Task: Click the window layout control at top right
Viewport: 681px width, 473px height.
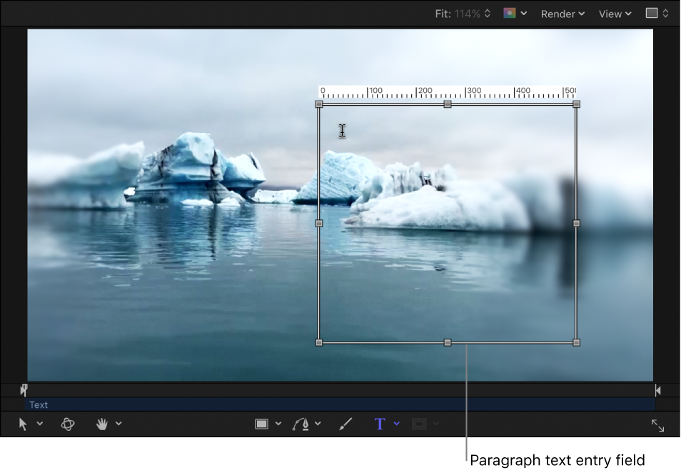Action: 657,14
